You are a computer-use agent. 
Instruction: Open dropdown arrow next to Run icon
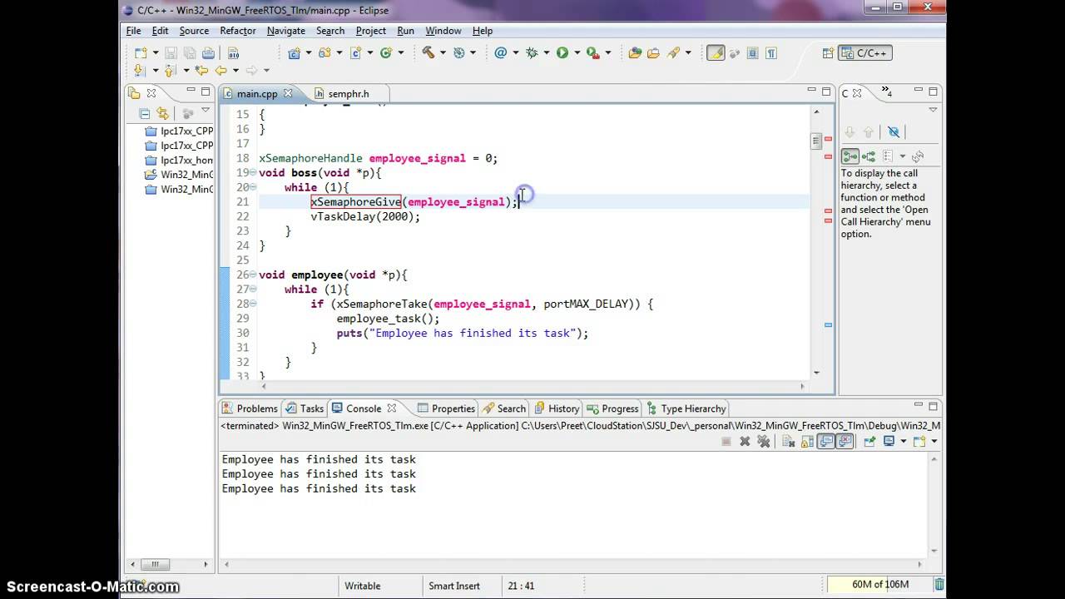click(x=577, y=53)
